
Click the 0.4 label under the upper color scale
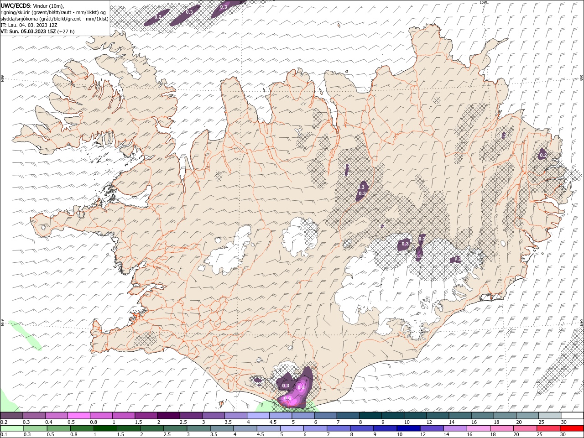coord(48,422)
